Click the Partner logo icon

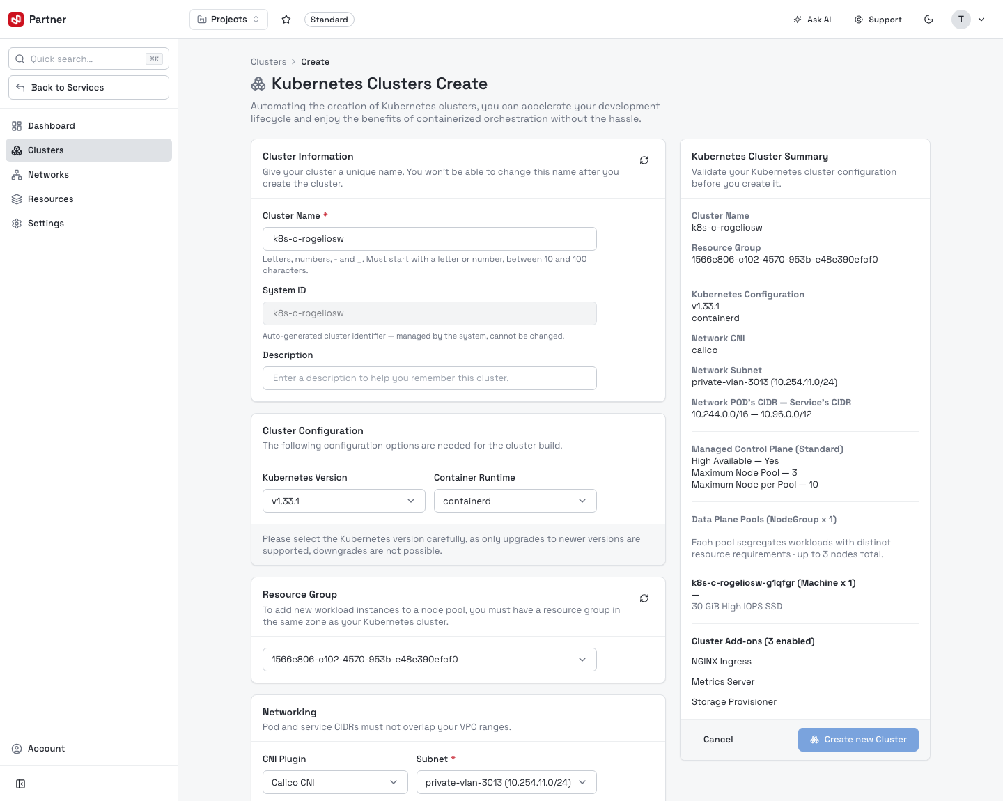click(x=16, y=20)
